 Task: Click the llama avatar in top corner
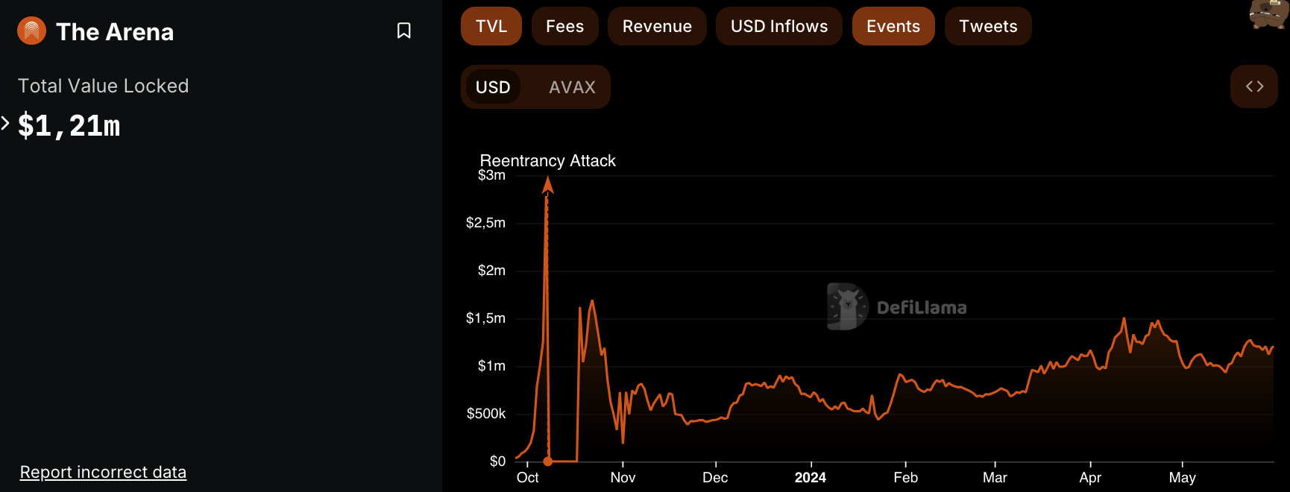(x=1268, y=13)
